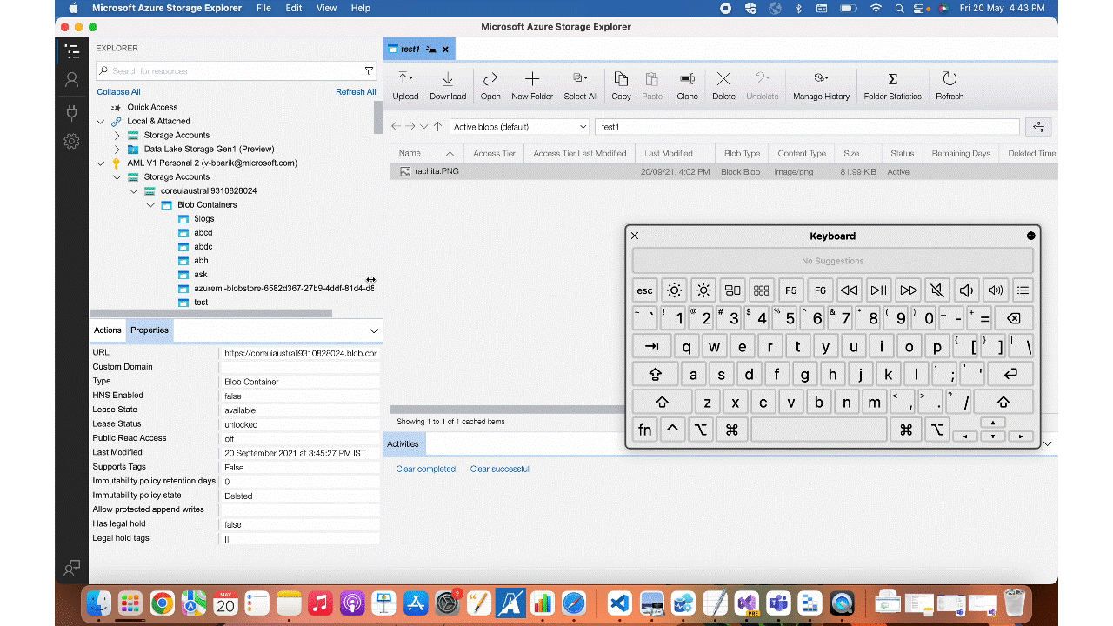Viewport: 1113px width, 626px height.
Task: Click the Mission Control key on the Keyboard
Action: point(733,290)
